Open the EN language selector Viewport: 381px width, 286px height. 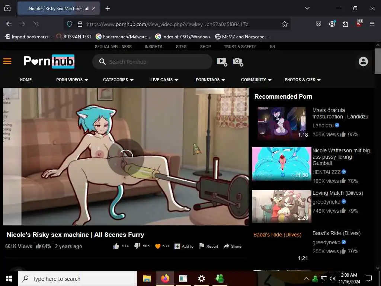click(x=272, y=47)
